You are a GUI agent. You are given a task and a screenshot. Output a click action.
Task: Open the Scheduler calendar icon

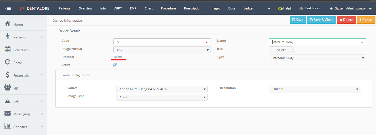click(8, 50)
